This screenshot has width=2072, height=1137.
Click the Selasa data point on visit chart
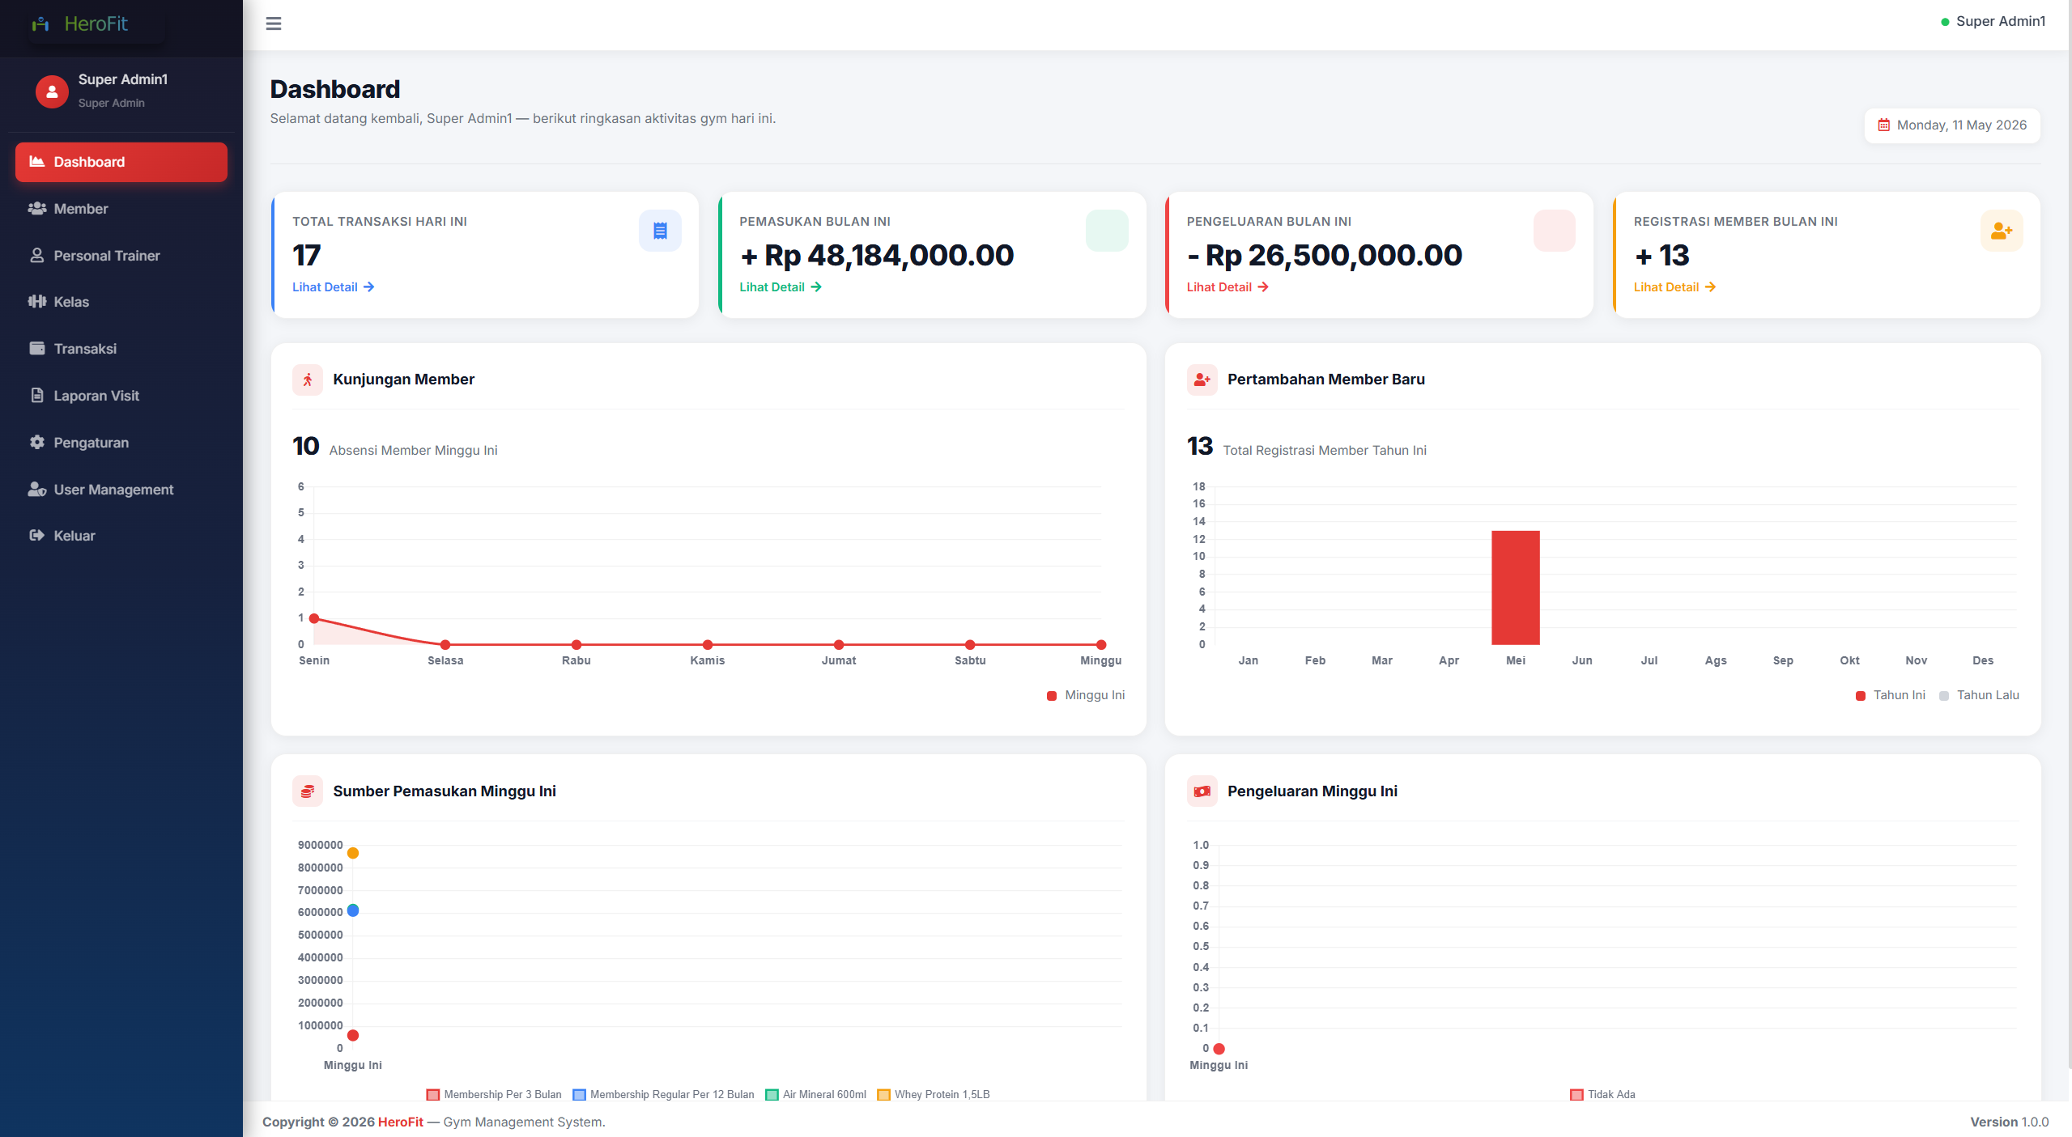click(x=445, y=645)
